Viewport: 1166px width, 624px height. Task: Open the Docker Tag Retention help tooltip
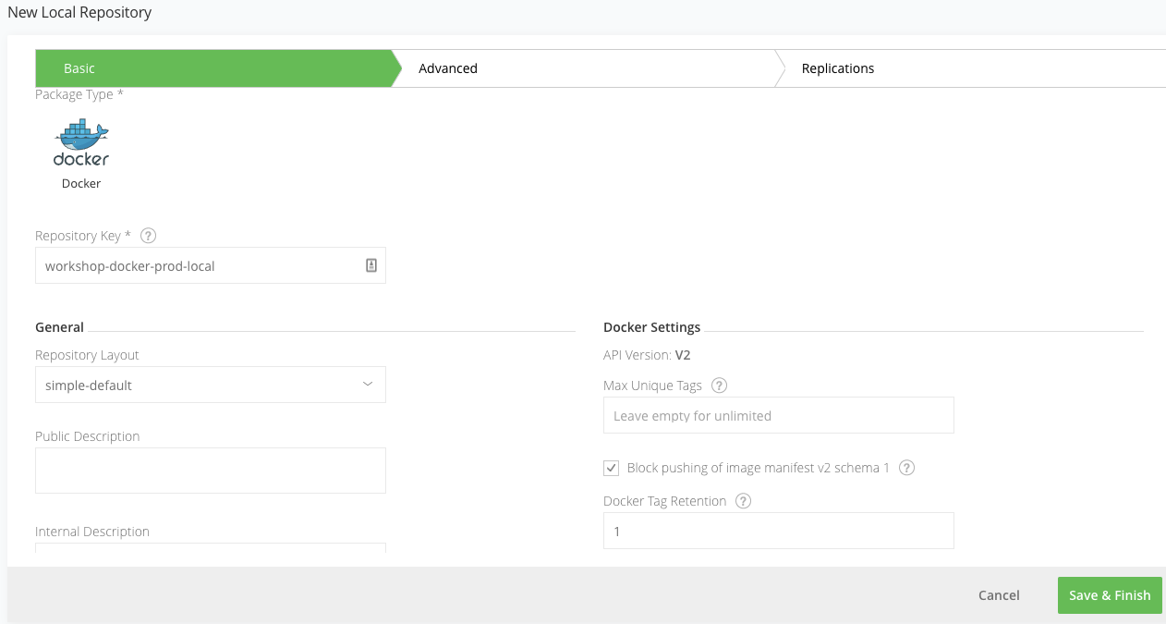tap(744, 501)
